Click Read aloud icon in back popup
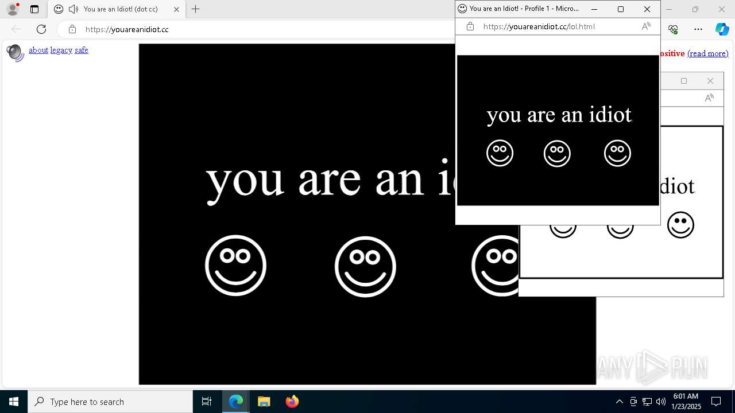This screenshot has height=413, width=735. (709, 98)
